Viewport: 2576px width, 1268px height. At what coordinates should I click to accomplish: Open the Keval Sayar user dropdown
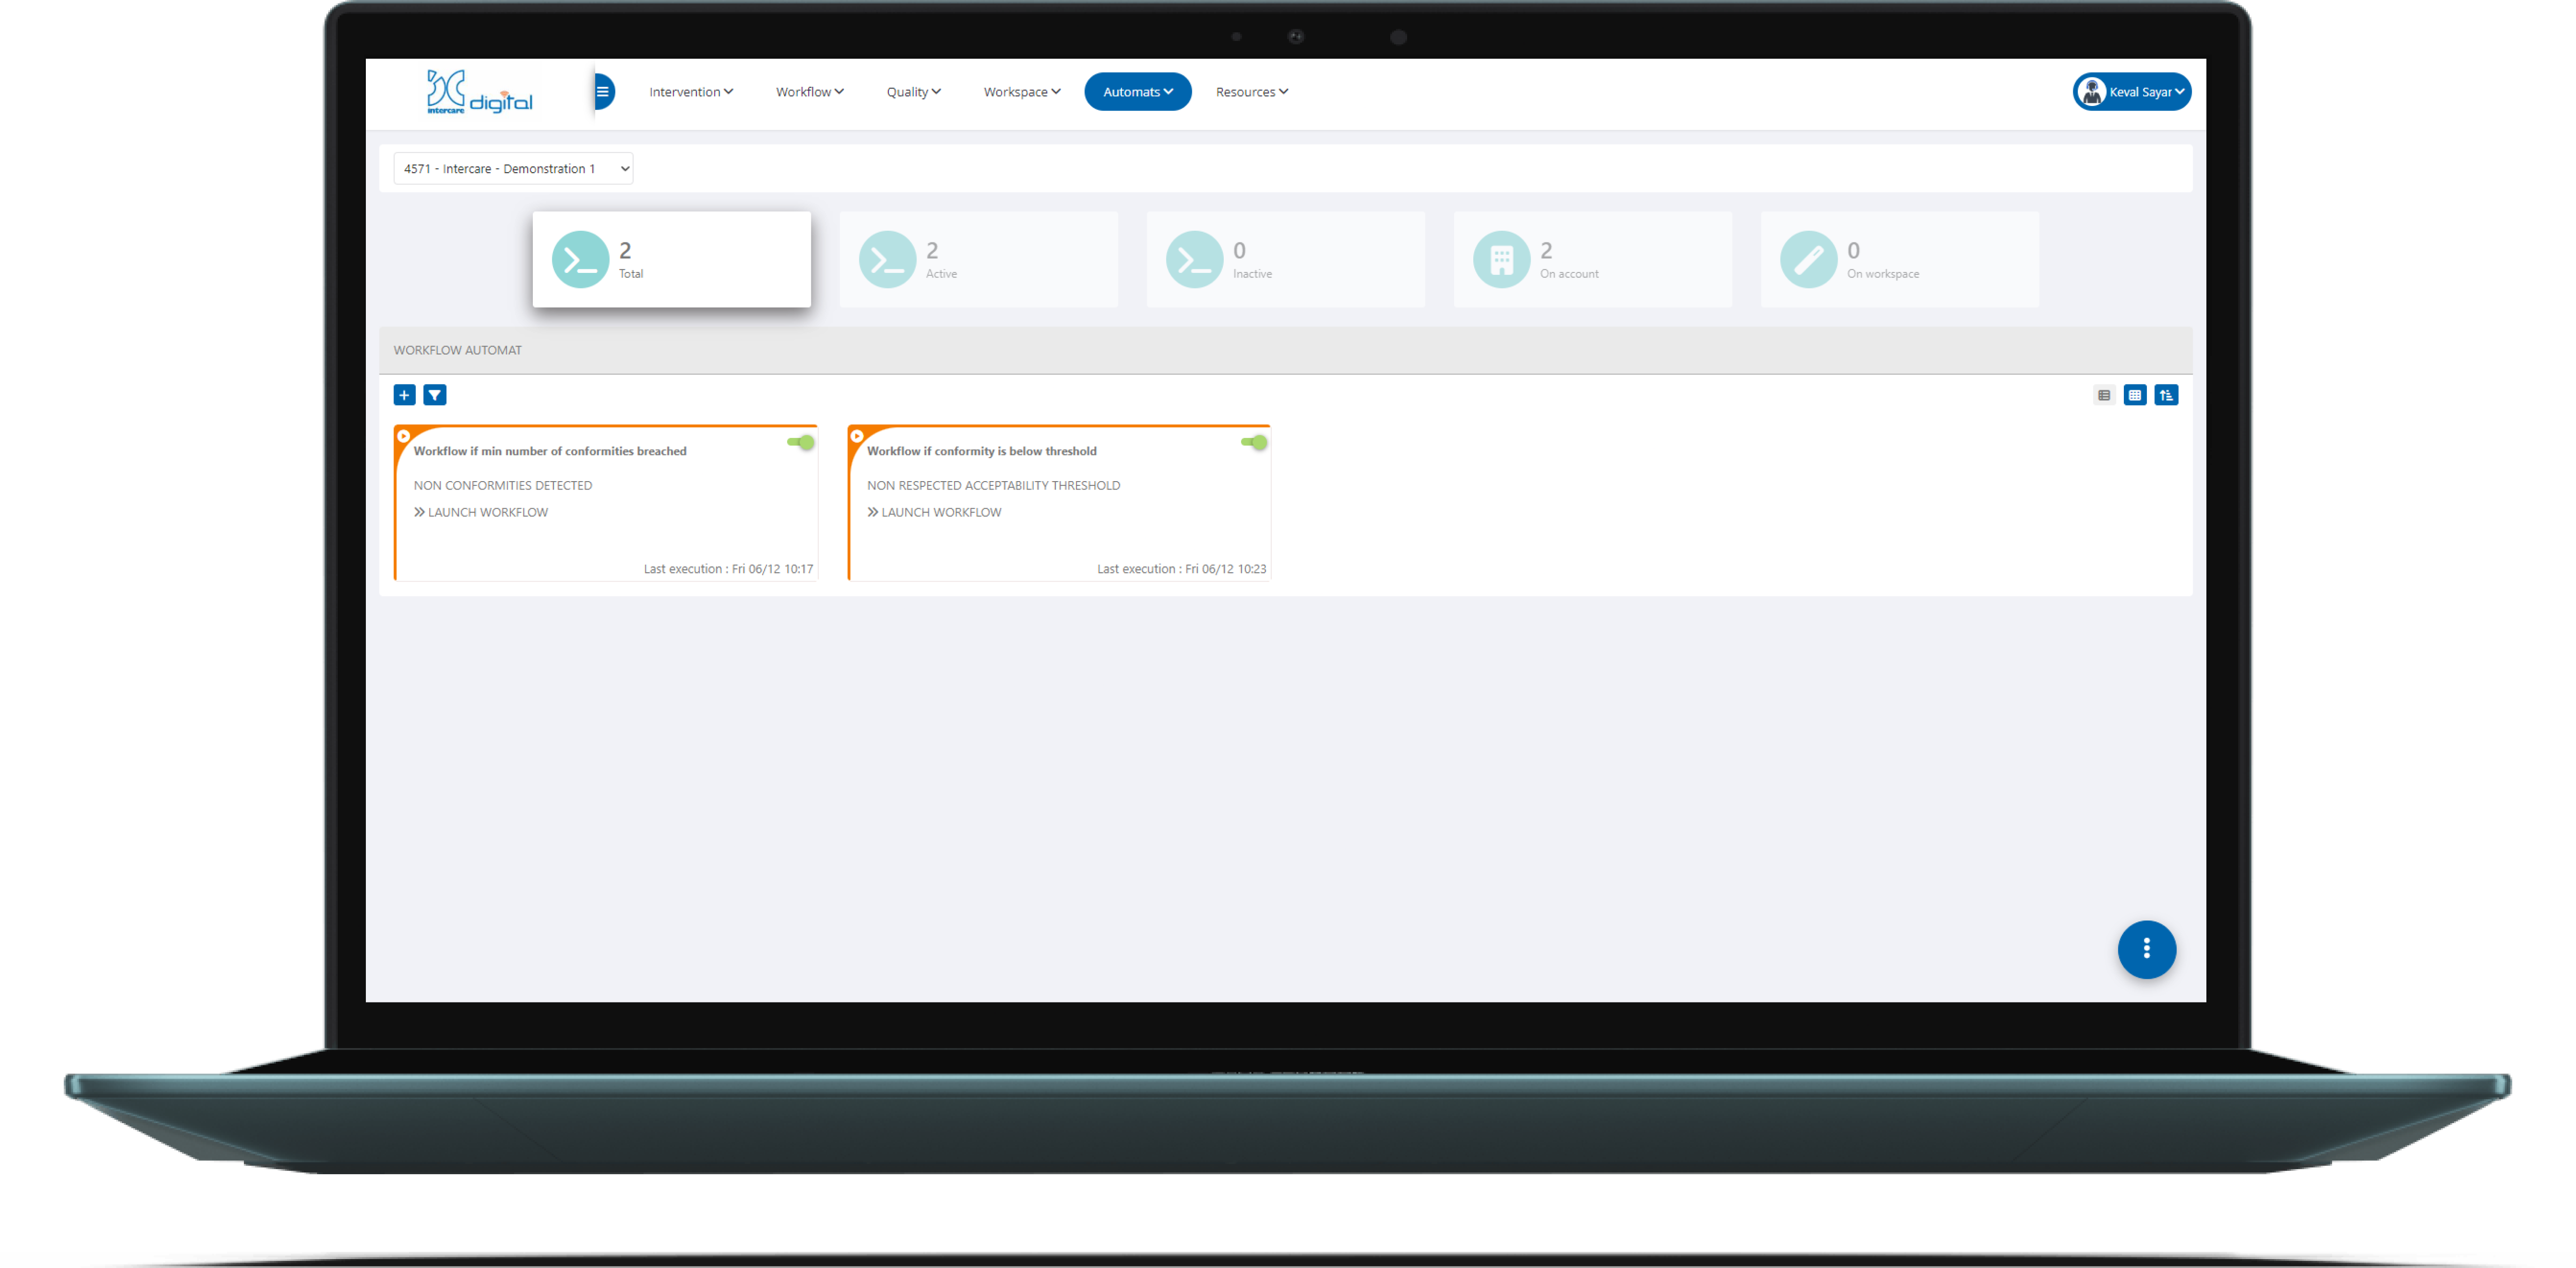(x=2132, y=92)
